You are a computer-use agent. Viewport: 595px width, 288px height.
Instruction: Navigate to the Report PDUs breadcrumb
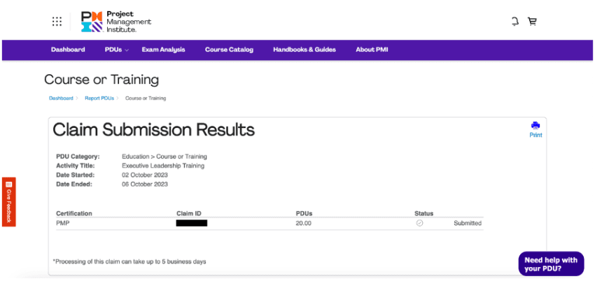(x=99, y=99)
